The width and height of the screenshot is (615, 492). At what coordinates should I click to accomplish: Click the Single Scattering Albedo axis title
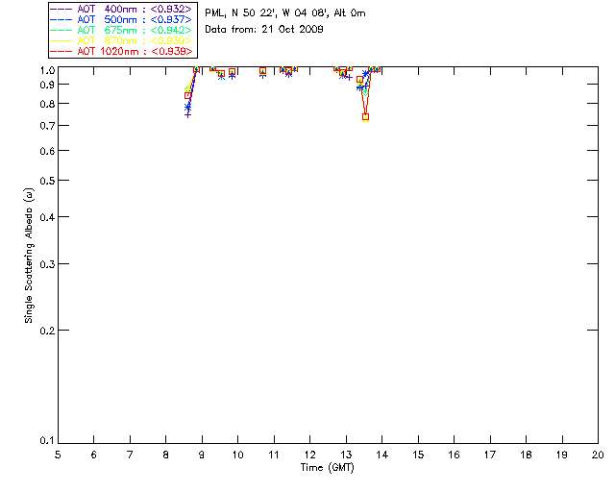29,256
